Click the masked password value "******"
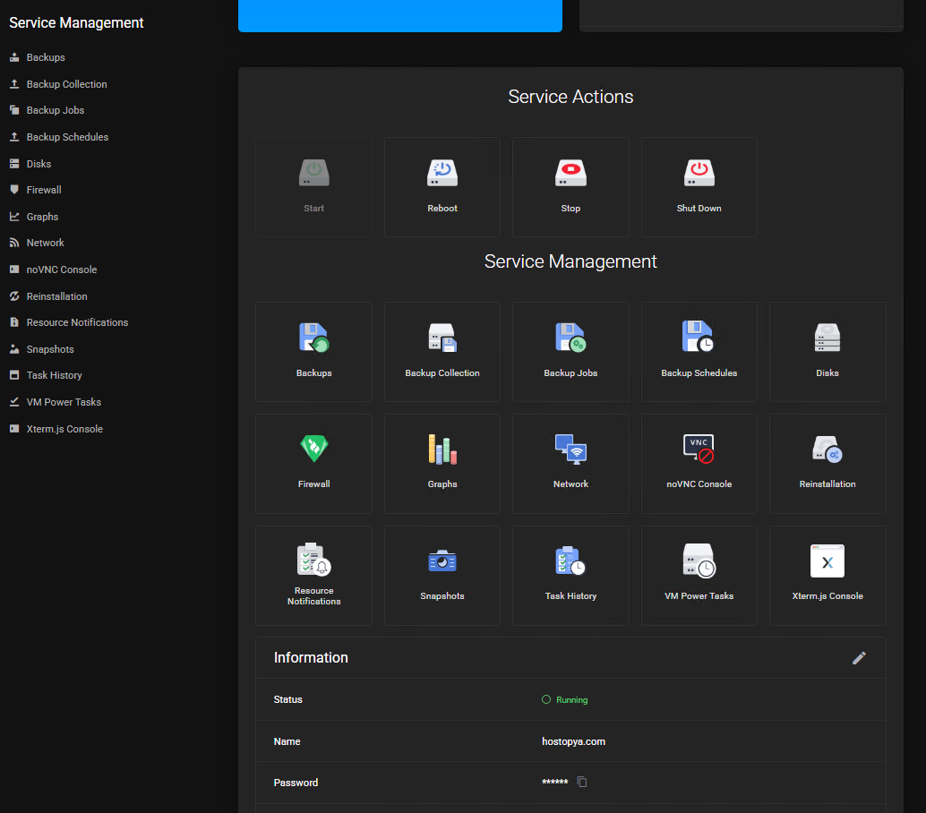The width and height of the screenshot is (926, 813). [554, 783]
